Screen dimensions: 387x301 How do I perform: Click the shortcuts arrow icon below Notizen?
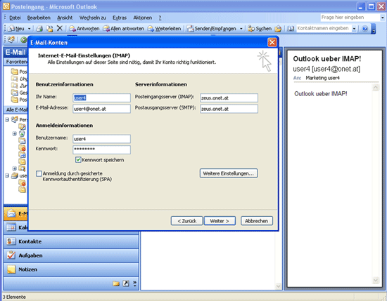coord(126,283)
